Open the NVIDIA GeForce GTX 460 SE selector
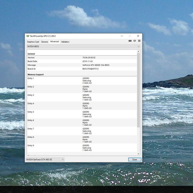193x193 pixels. click(45, 159)
